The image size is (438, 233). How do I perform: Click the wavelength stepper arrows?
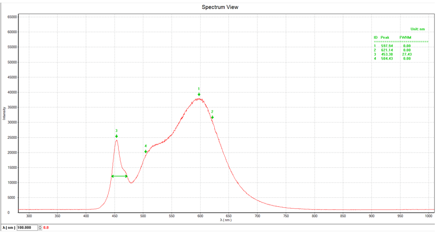pos(40,228)
